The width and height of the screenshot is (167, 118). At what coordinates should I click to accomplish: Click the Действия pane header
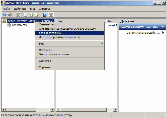(x=142, y=21)
